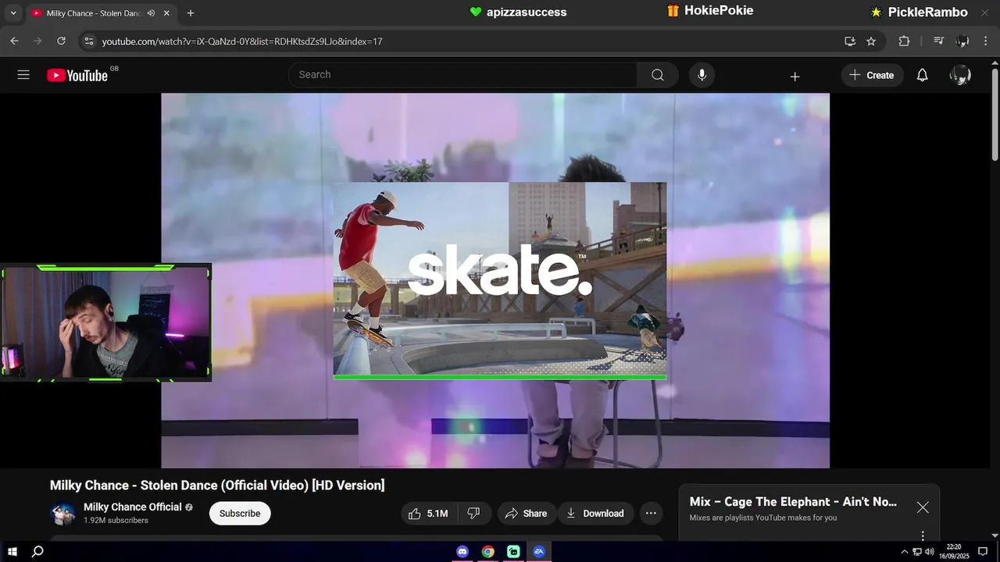Image resolution: width=1000 pixels, height=562 pixels.
Task: Install app icon in address bar
Action: (849, 41)
